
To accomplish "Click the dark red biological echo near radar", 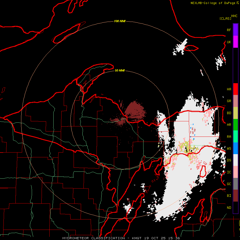I will (x=135, y=110).
